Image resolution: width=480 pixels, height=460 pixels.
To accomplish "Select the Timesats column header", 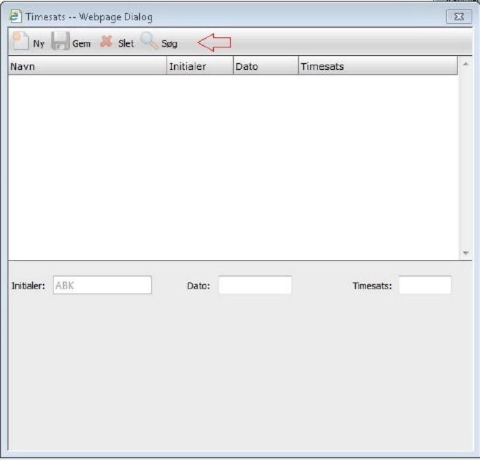I will (377, 66).
